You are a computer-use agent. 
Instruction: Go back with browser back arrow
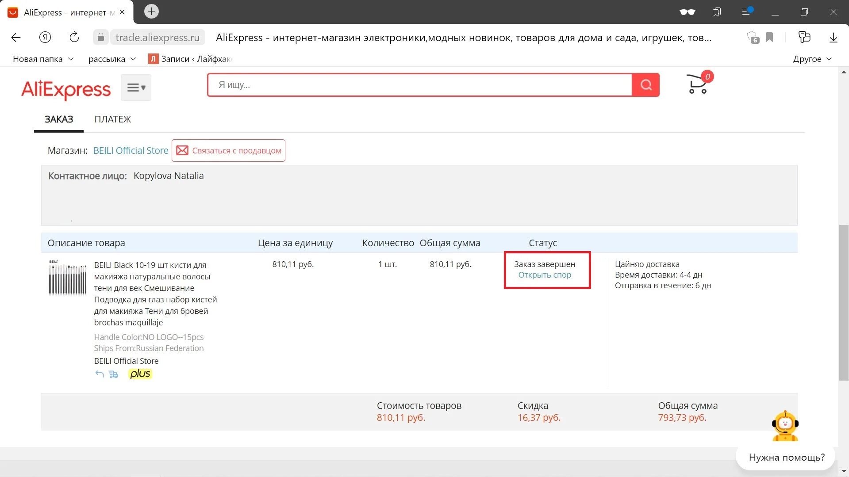point(16,38)
